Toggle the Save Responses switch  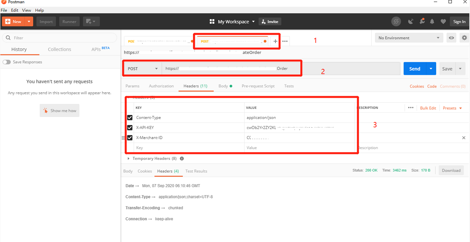[7, 62]
